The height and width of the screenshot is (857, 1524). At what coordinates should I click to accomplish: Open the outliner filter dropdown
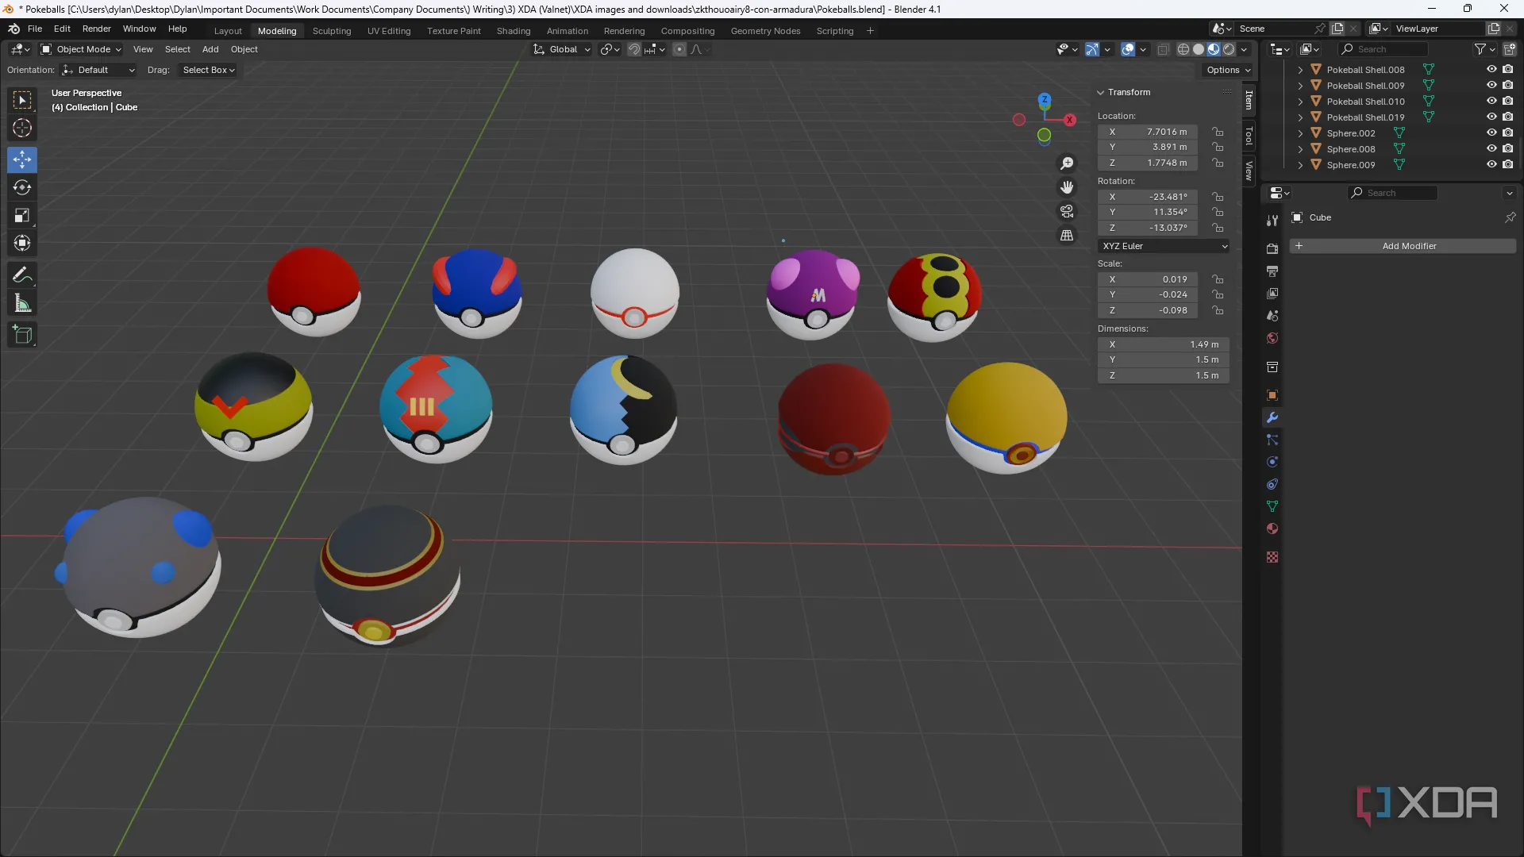(x=1484, y=49)
